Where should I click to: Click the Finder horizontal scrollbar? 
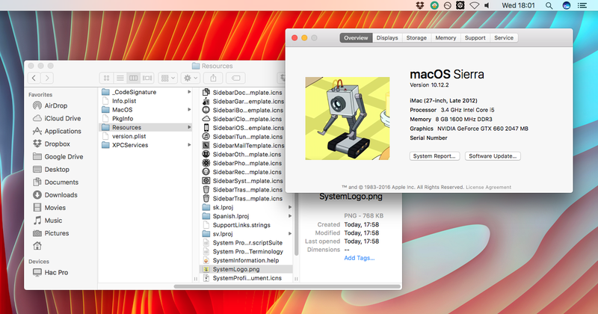point(287,286)
